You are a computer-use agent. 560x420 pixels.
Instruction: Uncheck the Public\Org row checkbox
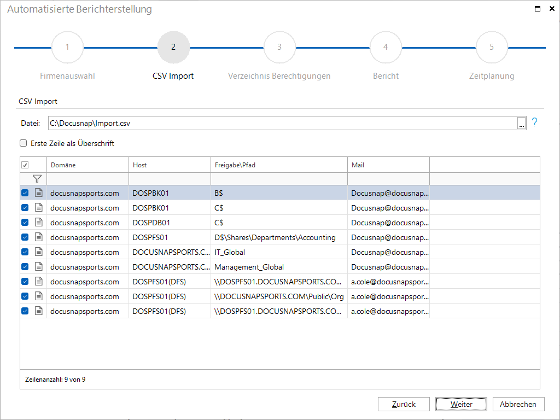pyautogui.click(x=25, y=296)
